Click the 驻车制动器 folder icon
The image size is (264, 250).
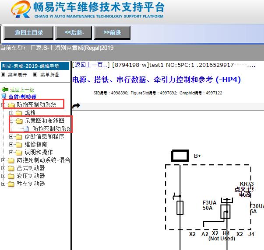[x=11, y=184]
